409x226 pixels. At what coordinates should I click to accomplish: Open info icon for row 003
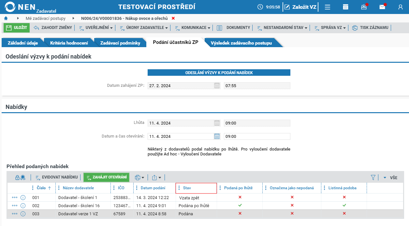pos(23,214)
